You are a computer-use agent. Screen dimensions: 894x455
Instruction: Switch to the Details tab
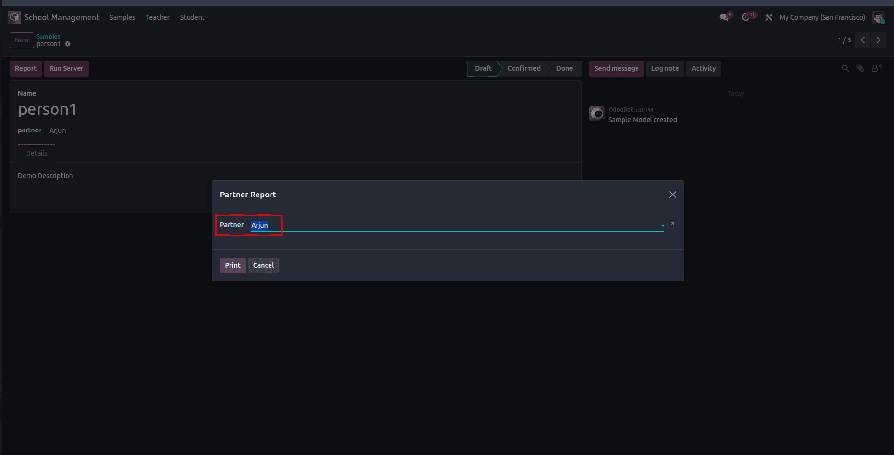[x=36, y=153]
